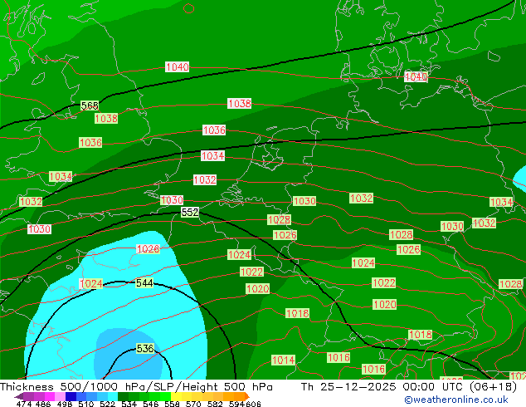The image size is (526, 407).
Task: Click the 1026 label directly below 1028 label
Action: tap(285, 235)
